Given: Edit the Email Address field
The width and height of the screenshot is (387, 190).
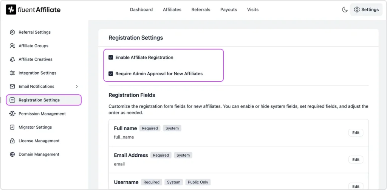Looking at the screenshot, I should (356, 160).
